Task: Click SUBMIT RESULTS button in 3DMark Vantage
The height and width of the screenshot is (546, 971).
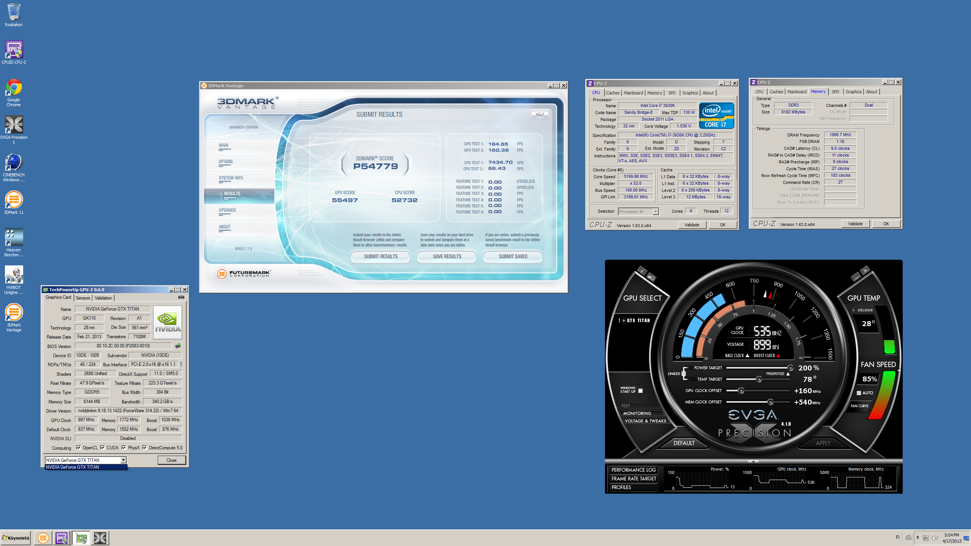Action: tap(380, 257)
